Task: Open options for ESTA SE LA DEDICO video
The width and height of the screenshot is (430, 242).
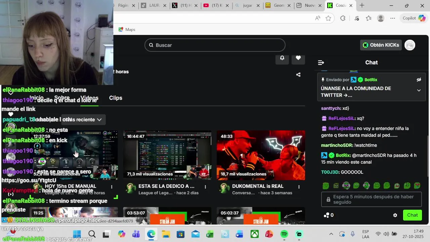Action: click(x=205, y=187)
